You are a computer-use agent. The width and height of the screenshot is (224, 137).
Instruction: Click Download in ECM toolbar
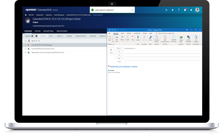[x=93, y=36]
